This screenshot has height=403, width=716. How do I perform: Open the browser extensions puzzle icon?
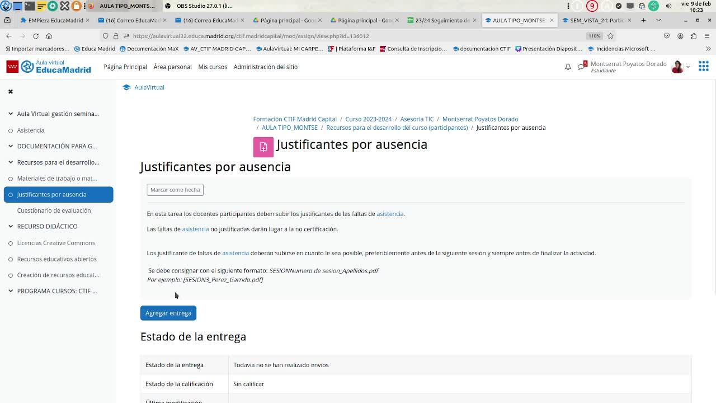tap(694, 36)
